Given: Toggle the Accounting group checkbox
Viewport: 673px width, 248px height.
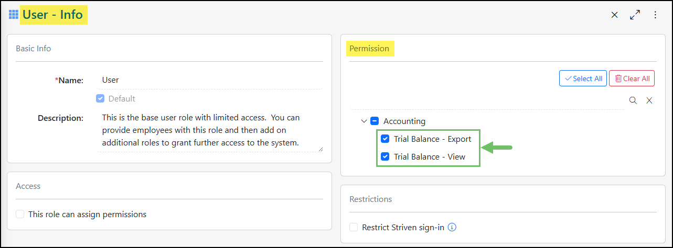Looking at the screenshot, I should (x=375, y=121).
